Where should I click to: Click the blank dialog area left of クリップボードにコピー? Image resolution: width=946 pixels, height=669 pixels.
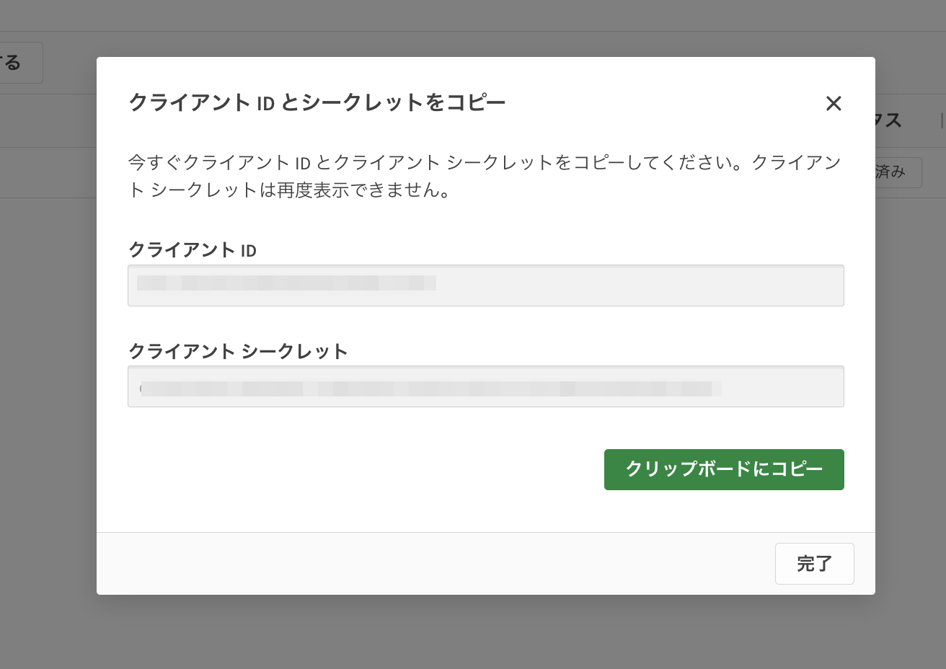coord(361,469)
